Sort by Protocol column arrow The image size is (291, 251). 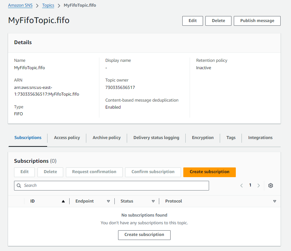coord(274,201)
